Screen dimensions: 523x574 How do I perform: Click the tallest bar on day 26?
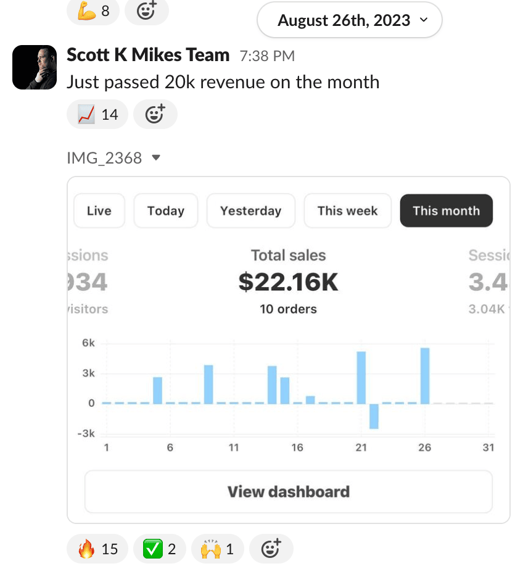point(425,375)
